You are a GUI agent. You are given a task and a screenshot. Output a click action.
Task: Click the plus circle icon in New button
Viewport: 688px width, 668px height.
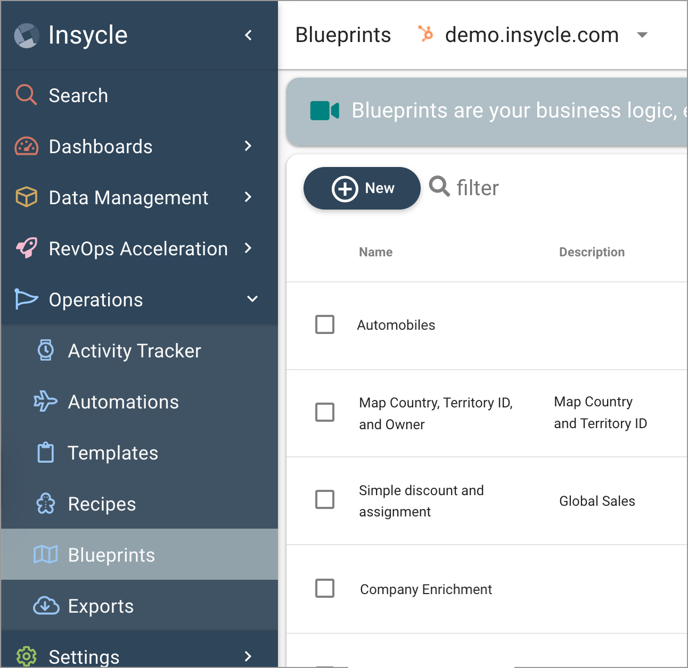345,189
